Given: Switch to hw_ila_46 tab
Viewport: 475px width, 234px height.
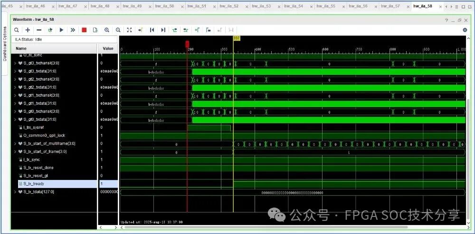Looking at the screenshot, I should (x=36, y=6).
